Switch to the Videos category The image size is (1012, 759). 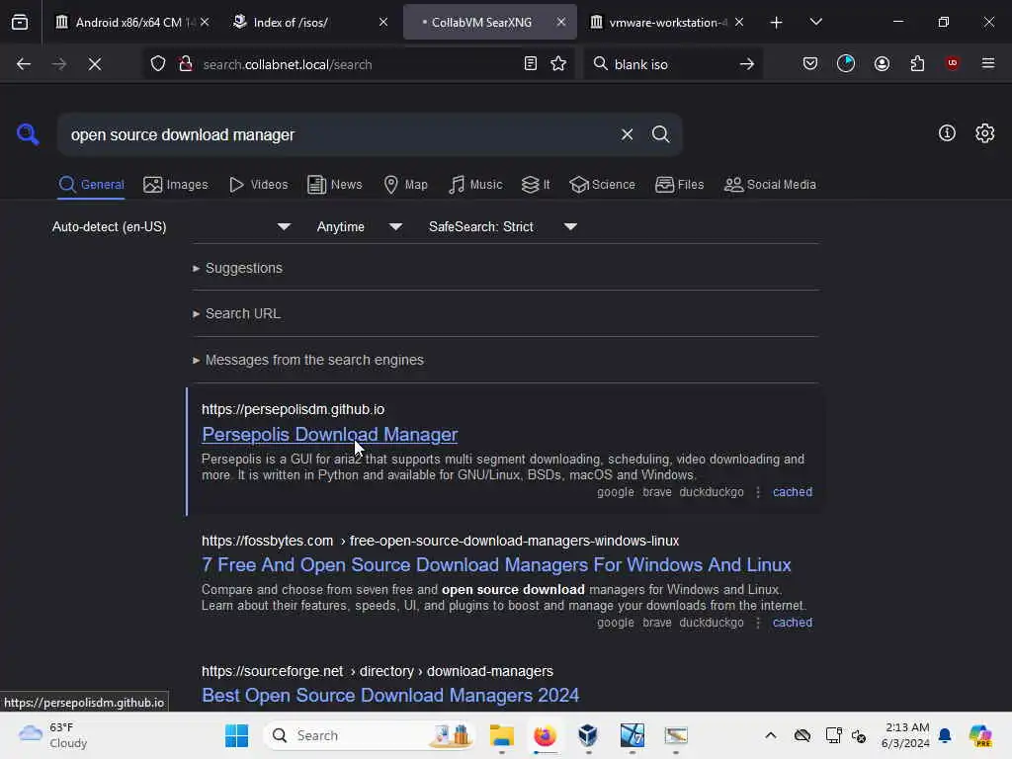coord(258,185)
